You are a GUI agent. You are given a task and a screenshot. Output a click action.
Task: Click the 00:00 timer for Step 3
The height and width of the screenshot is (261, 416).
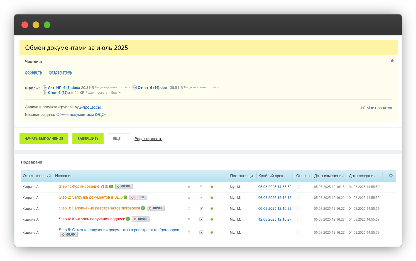(156, 208)
